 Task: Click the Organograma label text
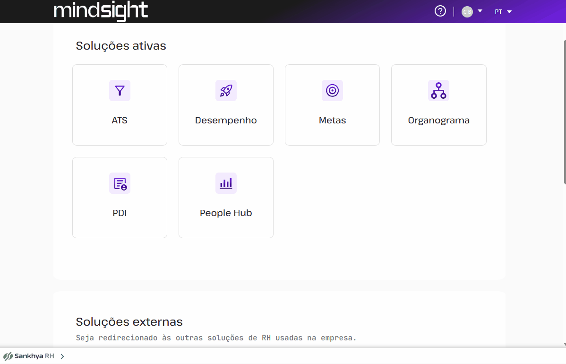coord(438,121)
